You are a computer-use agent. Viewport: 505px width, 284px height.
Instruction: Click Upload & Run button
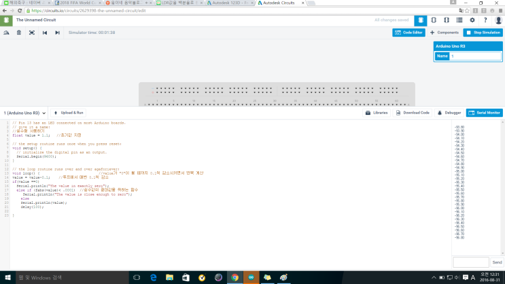pos(68,113)
